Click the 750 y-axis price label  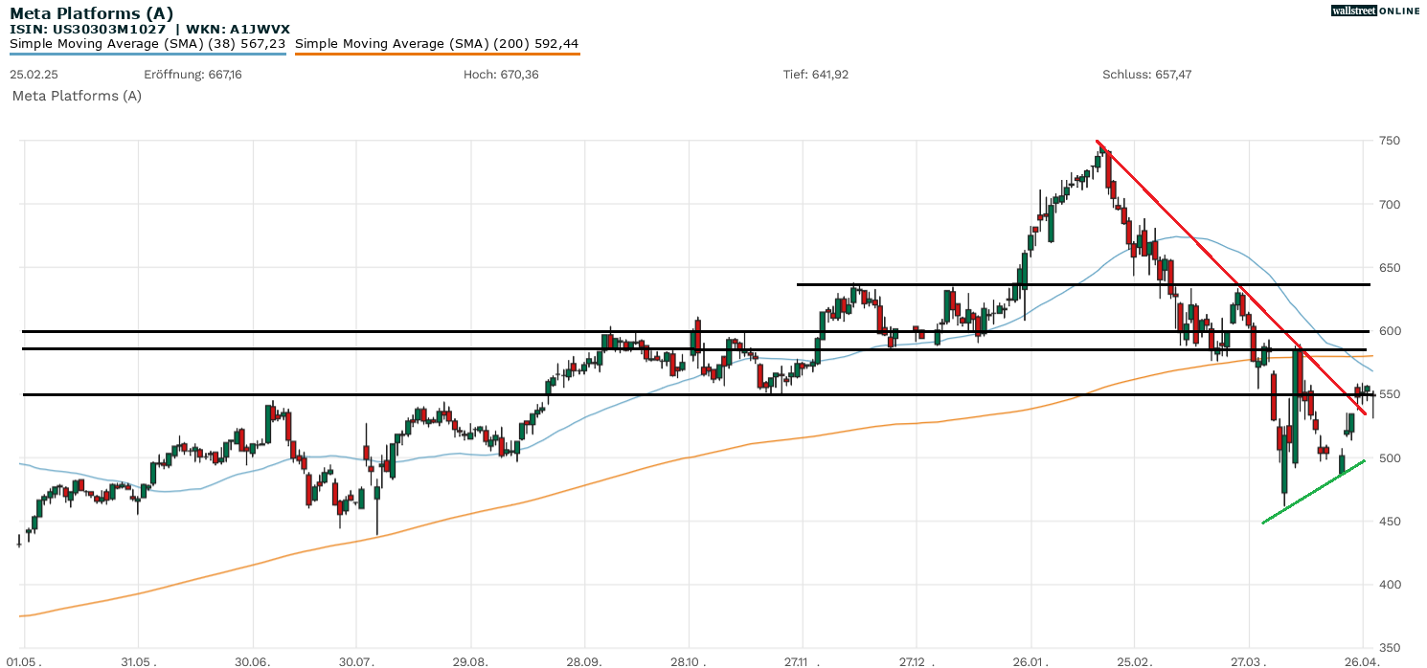click(x=1389, y=141)
